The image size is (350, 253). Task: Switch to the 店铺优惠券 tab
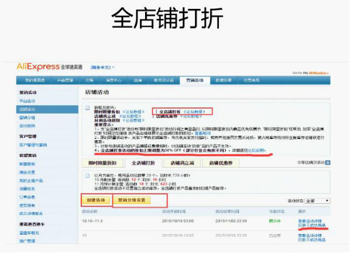pos(221,163)
